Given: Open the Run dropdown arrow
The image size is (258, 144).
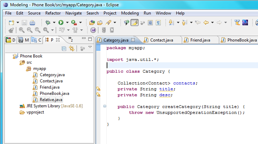Looking at the screenshot, I should (x=67, y=23).
